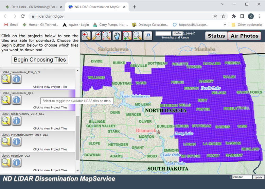This screenshot has width=265, height=189.
Task: Select the pan hand tool
Action: coord(117,36)
